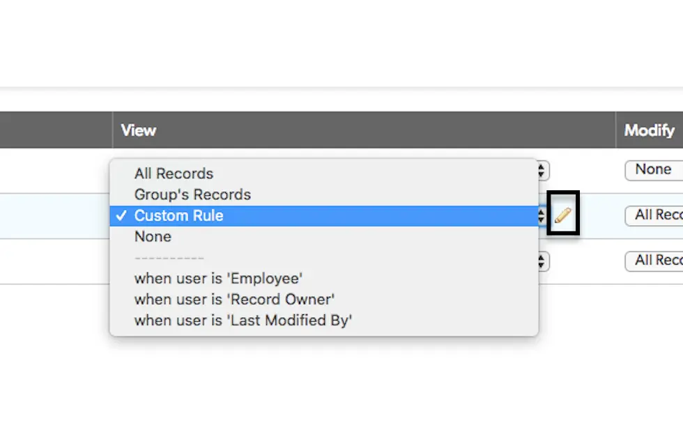This screenshot has height=425, width=683.
Task: Select 'when user is Last Modified By' option
Action: pyautogui.click(x=243, y=320)
